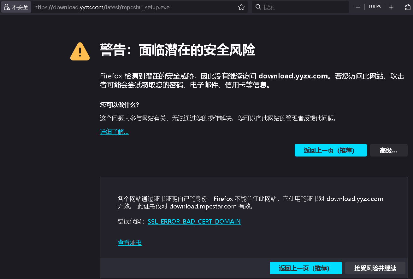This screenshot has height=279, width=413.
Task: Click the address bar URL field
Action: coord(134,7)
